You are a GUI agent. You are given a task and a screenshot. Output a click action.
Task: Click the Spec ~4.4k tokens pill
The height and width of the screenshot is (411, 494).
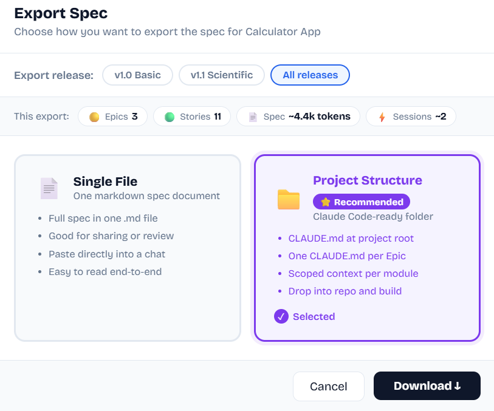[x=298, y=117]
